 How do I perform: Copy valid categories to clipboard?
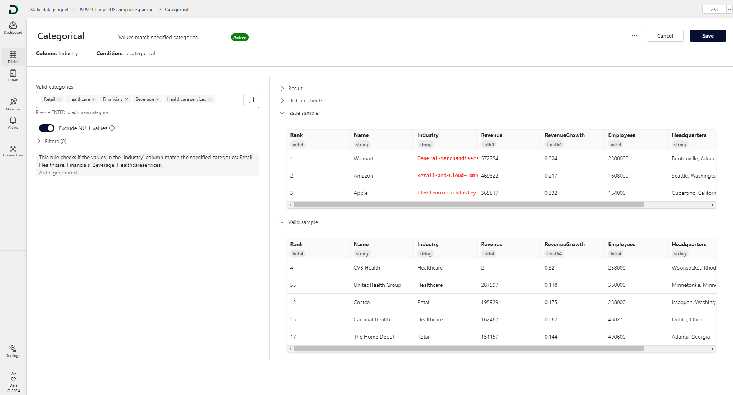251,100
